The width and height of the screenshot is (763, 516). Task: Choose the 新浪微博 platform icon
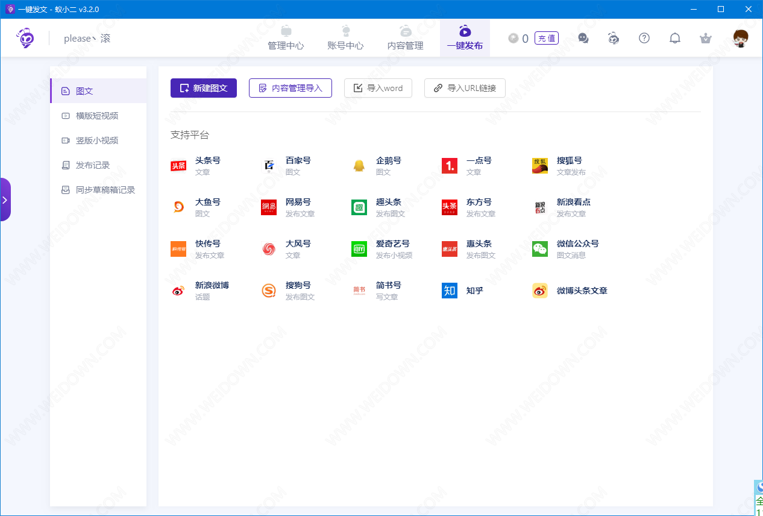pos(178,291)
